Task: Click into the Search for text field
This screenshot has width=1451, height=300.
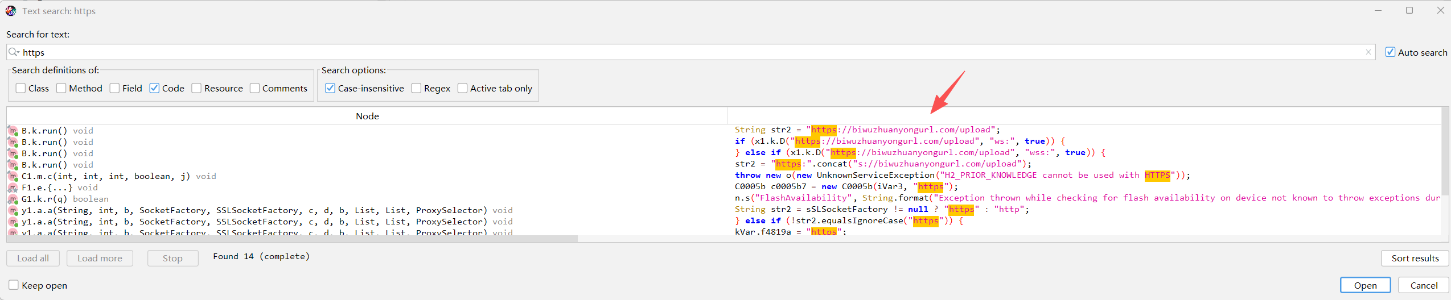Action: click(x=690, y=52)
